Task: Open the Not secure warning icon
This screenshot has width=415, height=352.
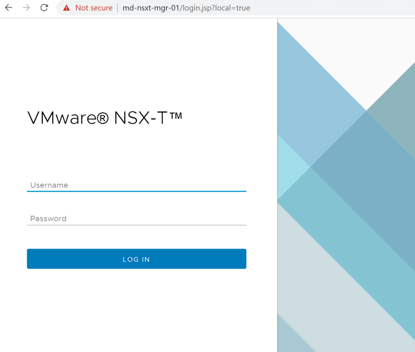Action: pyautogui.click(x=66, y=8)
